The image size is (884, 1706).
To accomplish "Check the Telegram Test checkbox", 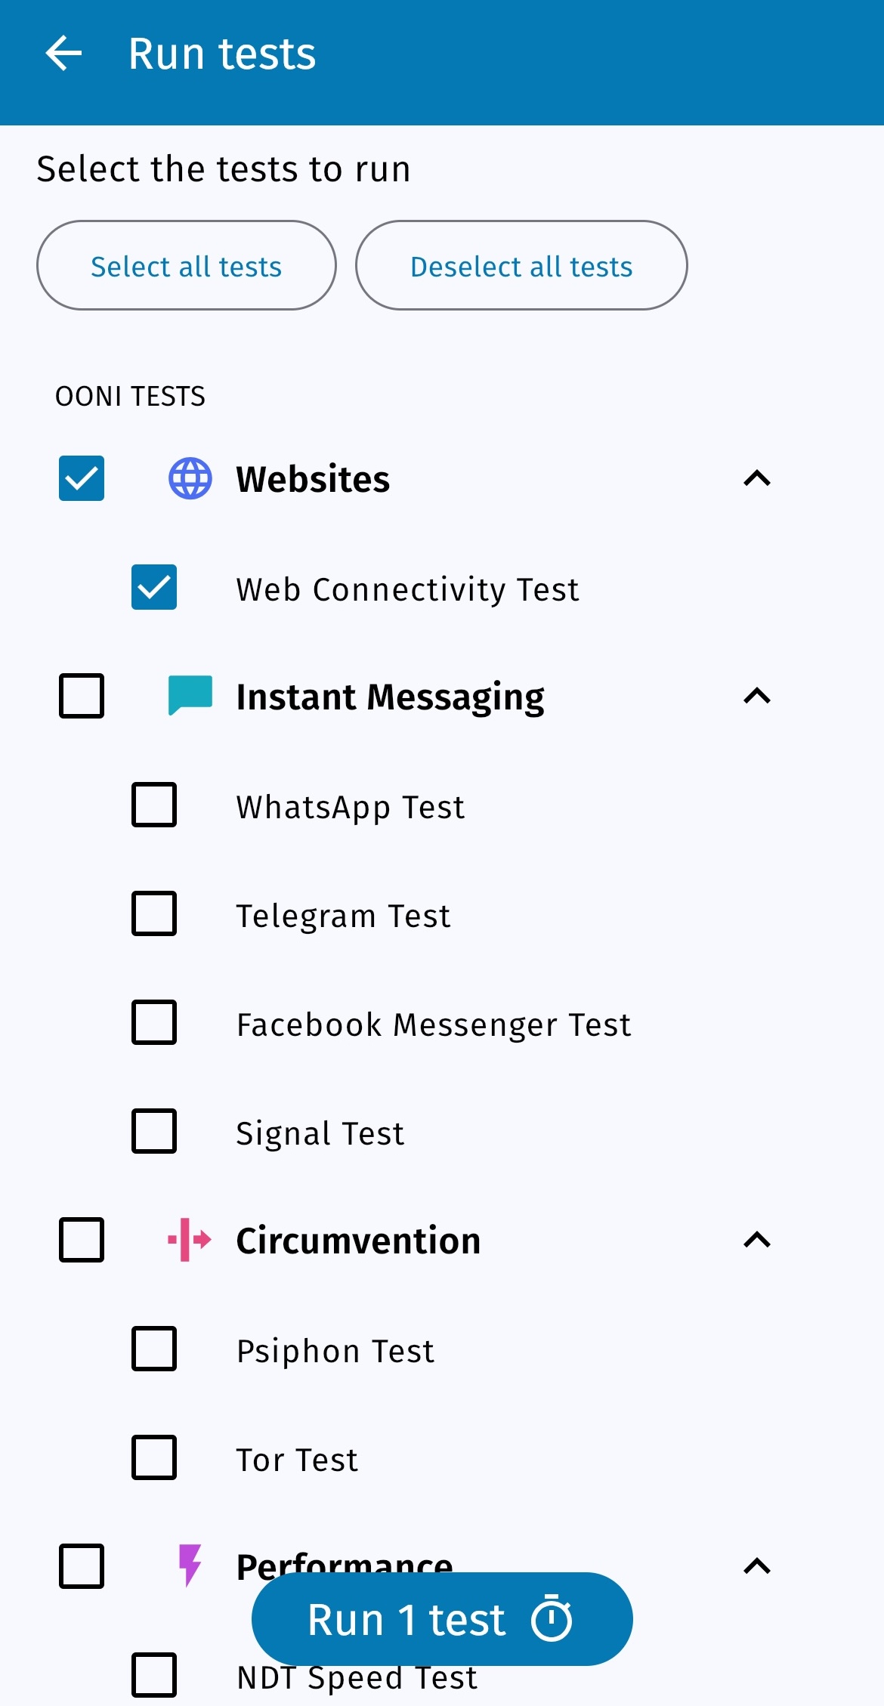I will (x=154, y=913).
